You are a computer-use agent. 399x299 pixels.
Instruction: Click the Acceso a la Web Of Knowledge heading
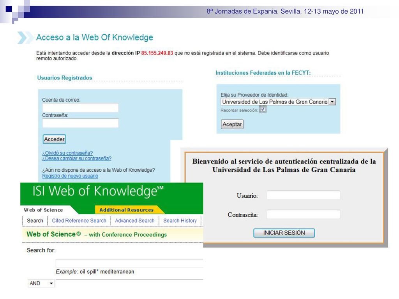95,37
